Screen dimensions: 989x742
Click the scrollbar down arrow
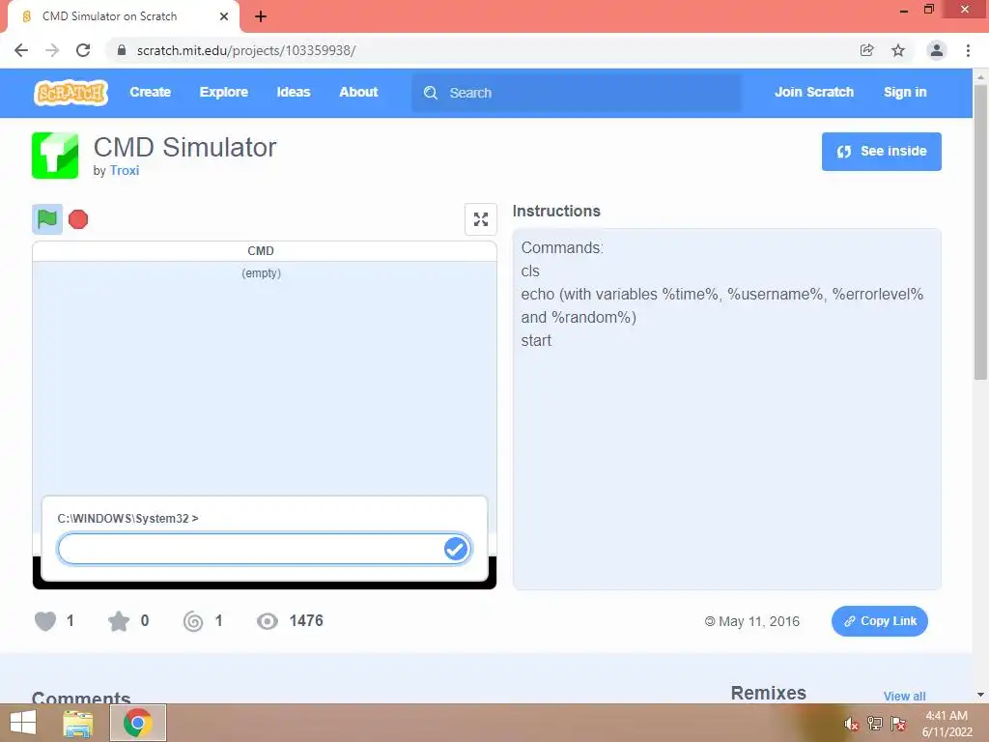[x=980, y=695]
